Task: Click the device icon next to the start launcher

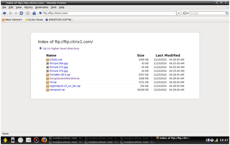Action: pos(13,140)
